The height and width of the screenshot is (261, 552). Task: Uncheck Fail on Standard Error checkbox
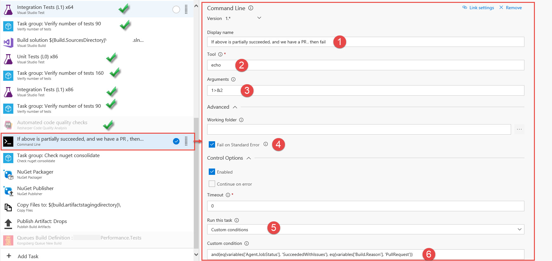(x=212, y=145)
